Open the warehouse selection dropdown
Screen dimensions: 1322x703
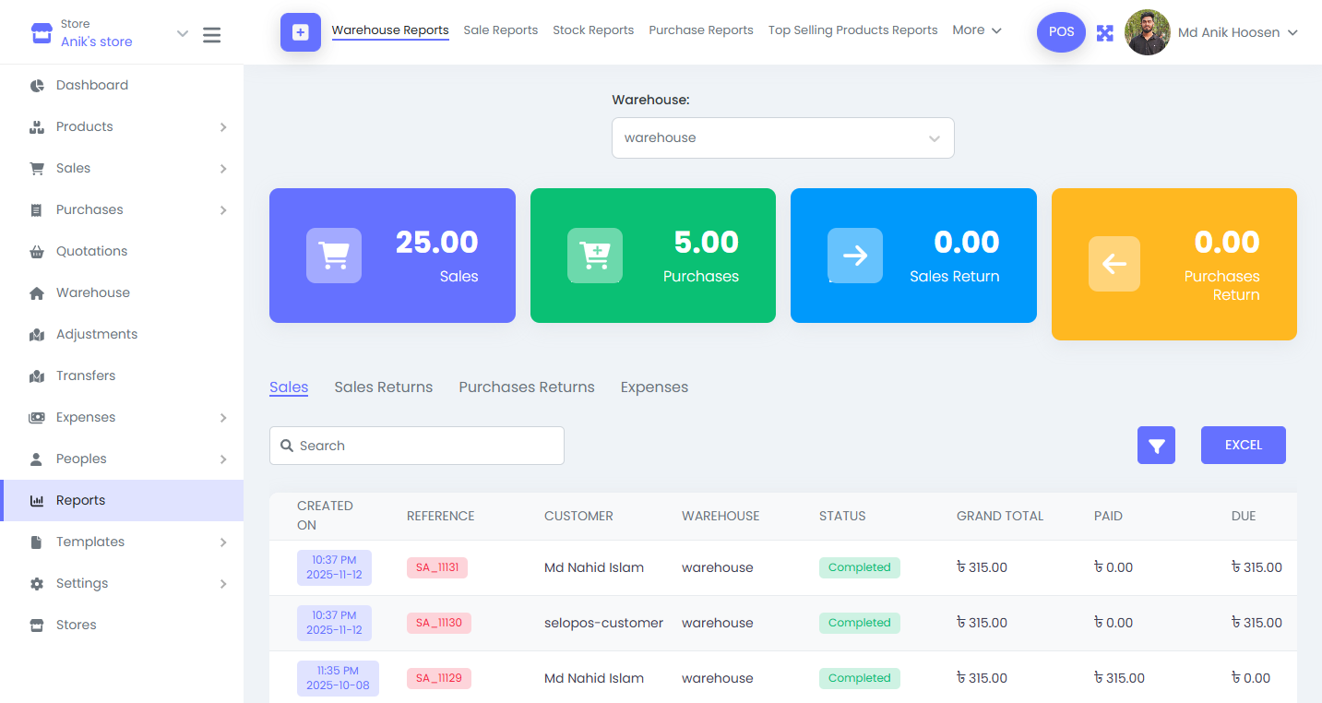click(782, 137)
